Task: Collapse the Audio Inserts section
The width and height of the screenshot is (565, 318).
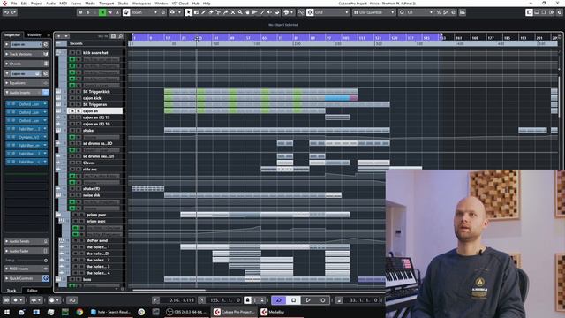Action: [x=26, y=93]
